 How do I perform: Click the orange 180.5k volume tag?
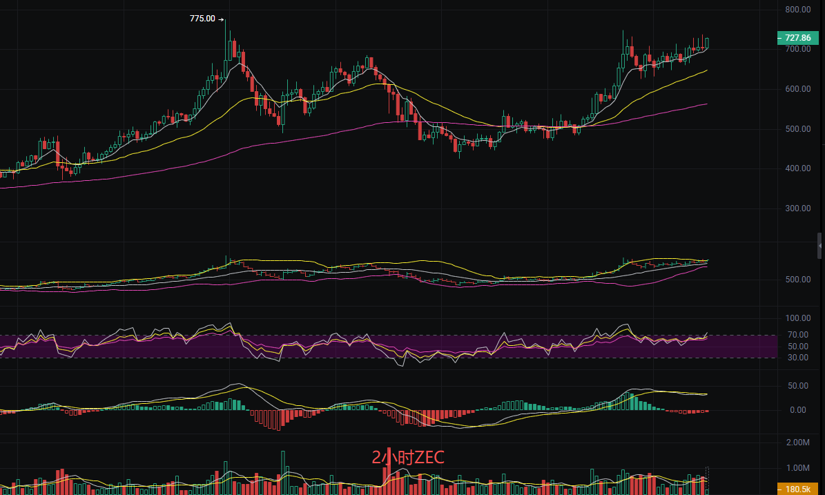click(797, 489)
